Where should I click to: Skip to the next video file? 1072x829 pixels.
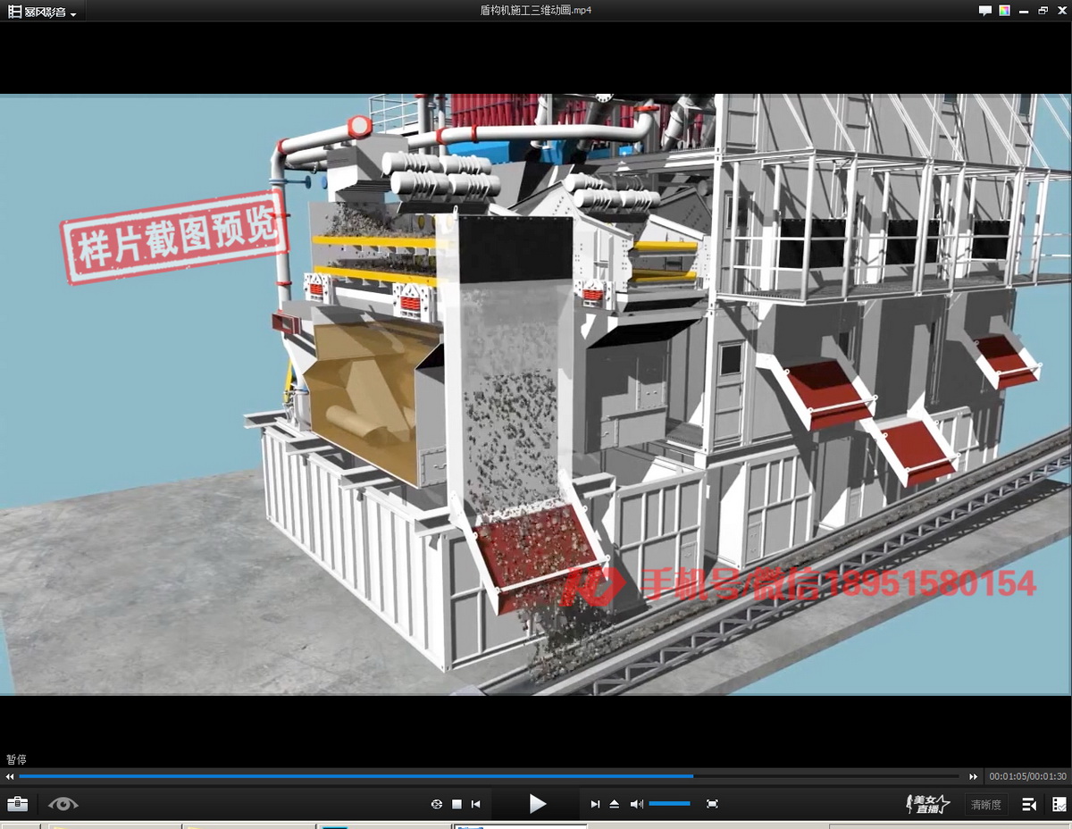[x=595, y=804]
